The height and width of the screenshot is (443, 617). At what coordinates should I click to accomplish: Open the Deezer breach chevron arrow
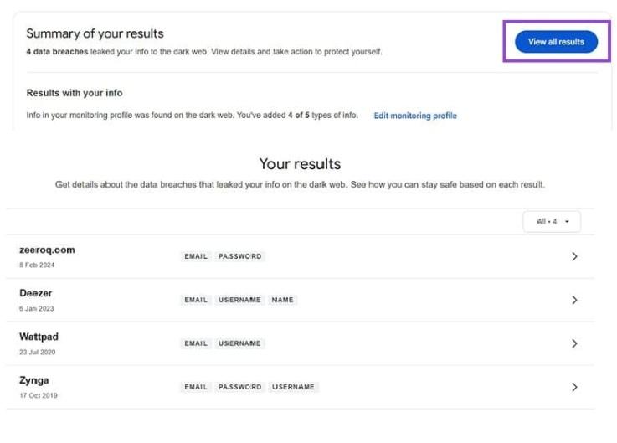(574, 300)
